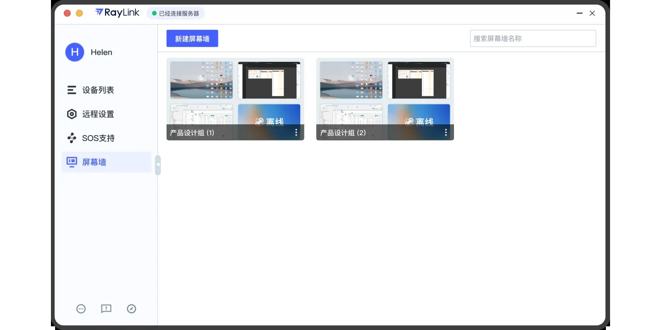The image size is (661, 330).
Task: Select 屏幕墙 in the sidebar
Action: (106, 162)
